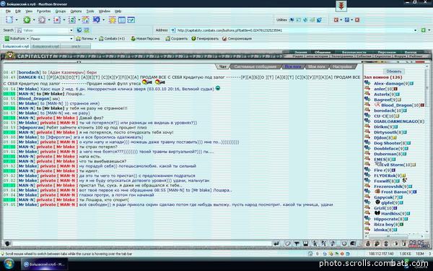Click the clock icon in chat bar

(x=344, y=244)
